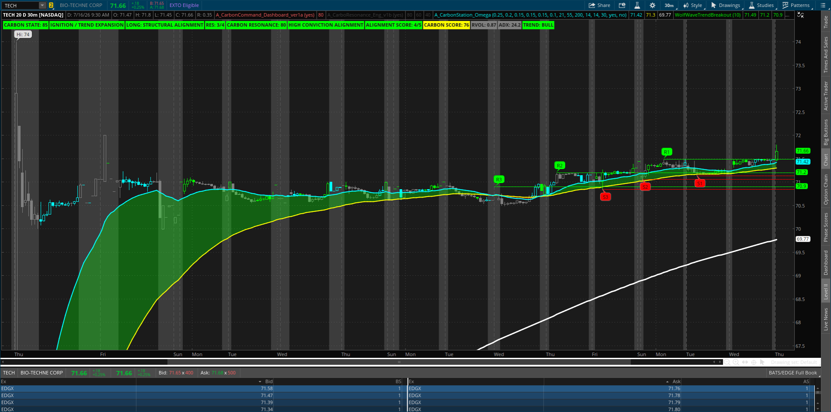Screen dimensions: 831x412
Task: Open the Patterns menu
Action: tap(797, 5)
